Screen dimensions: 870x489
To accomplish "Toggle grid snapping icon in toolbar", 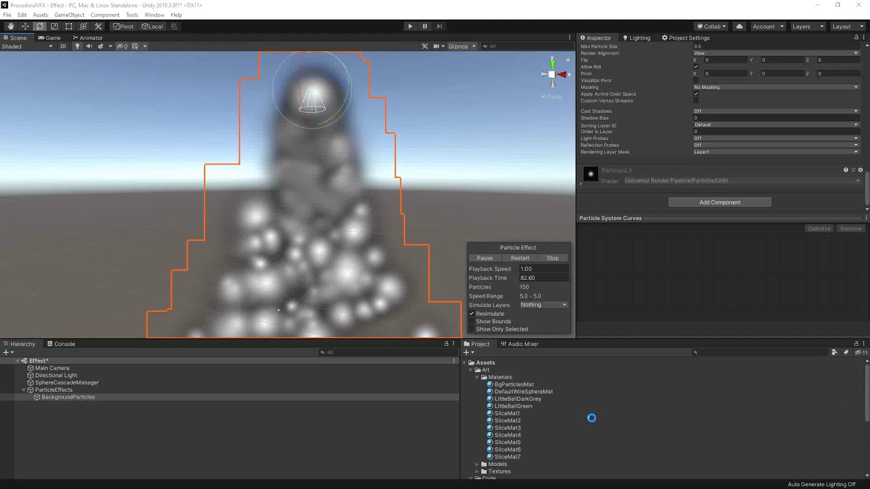I will point(174,26).
